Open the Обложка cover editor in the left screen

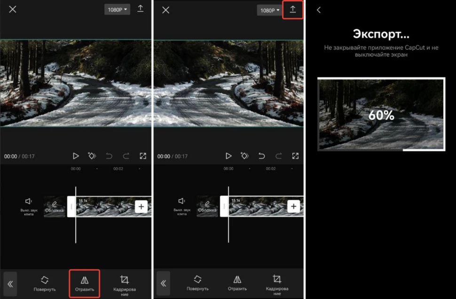pyautogui.click(x=55, y=207)
